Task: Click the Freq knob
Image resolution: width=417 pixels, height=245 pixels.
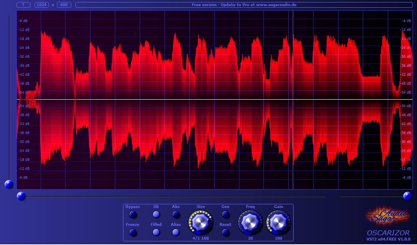Action: (250, 223)
